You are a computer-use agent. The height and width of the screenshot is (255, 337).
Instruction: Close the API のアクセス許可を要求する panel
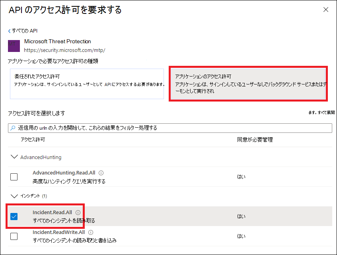click(326, 10)
